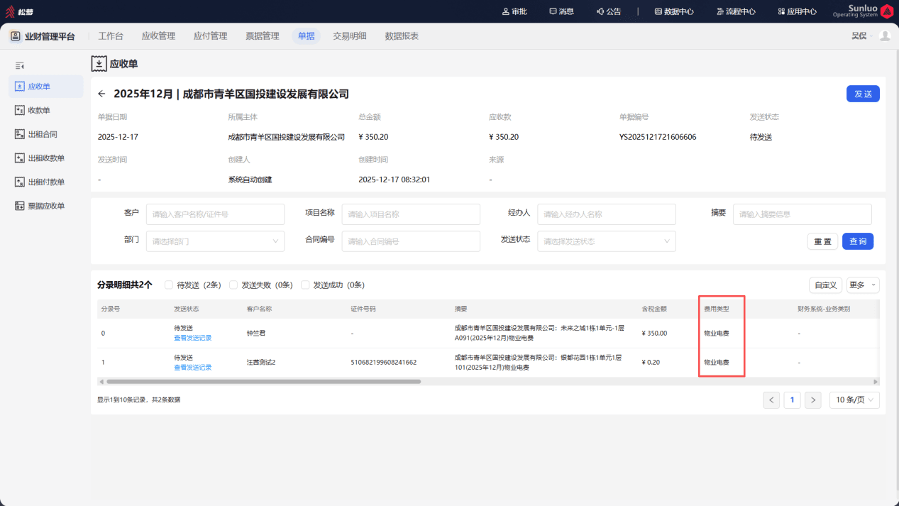
Task: Open 收款单 sidebar icon
Action: pyautogui.click(x=20, y=110)
